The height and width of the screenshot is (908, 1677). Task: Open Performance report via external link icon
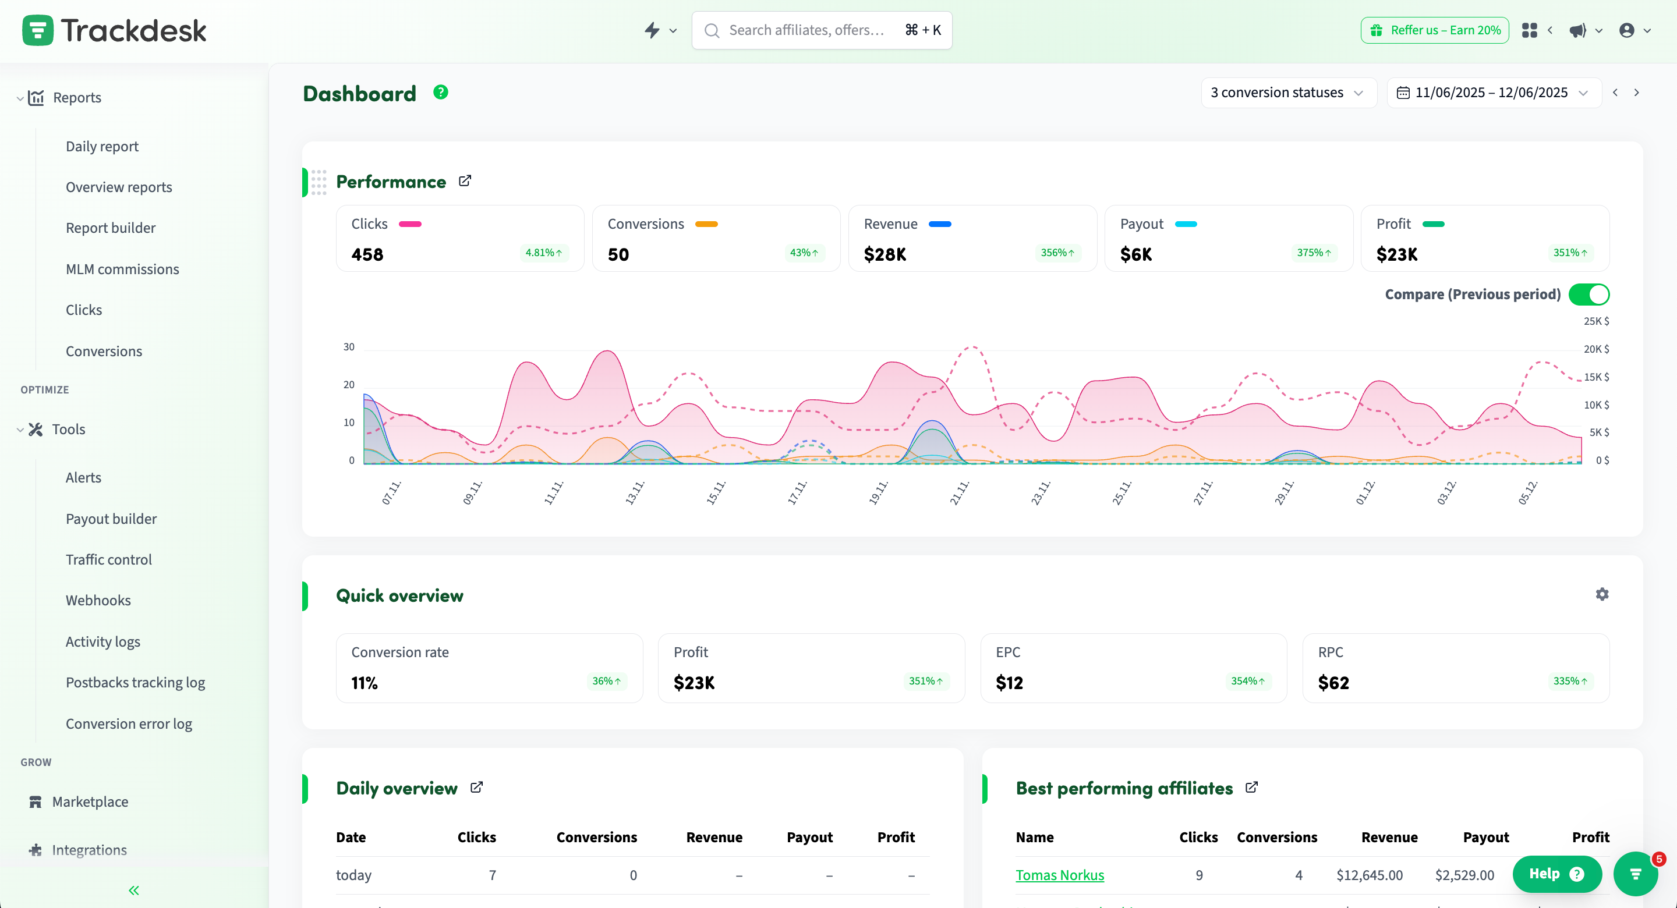465,181
